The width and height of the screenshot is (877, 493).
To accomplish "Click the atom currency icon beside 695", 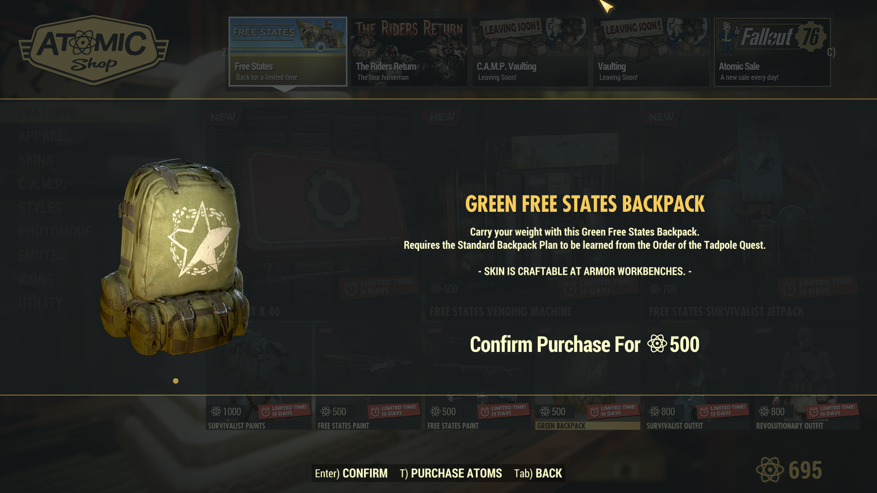I will tap(770, 470).
